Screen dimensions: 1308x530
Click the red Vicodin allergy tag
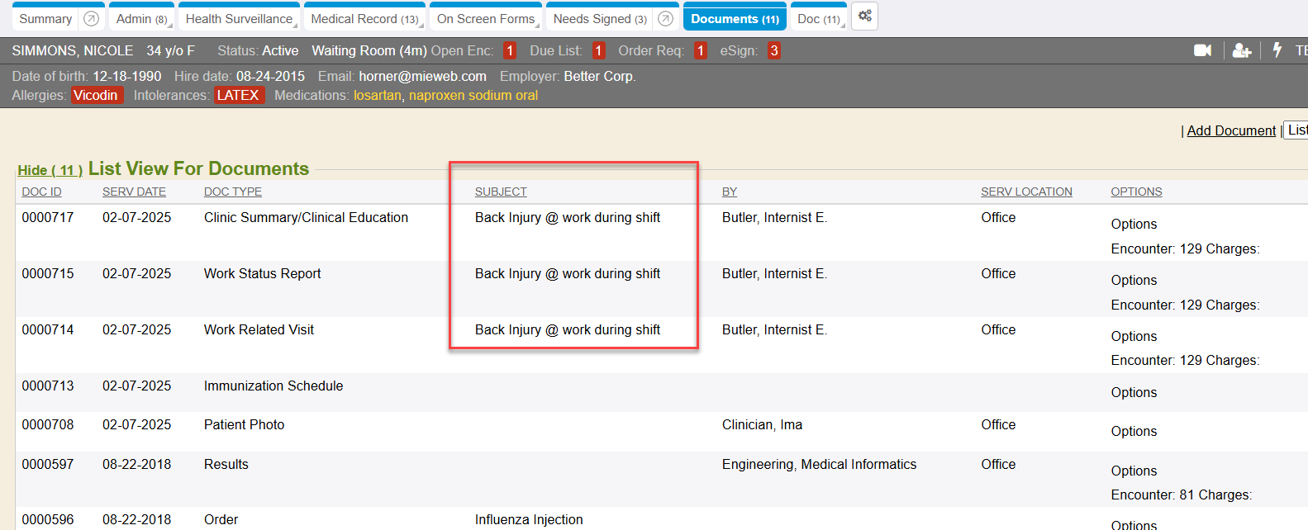(x=96, y=95)
